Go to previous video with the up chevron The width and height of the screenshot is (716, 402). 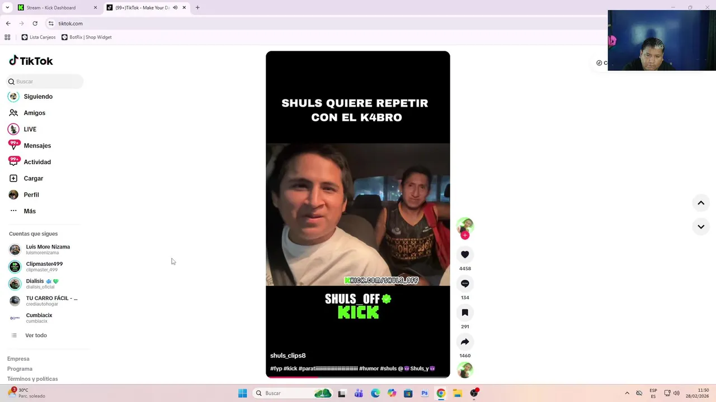pos(701,203)
